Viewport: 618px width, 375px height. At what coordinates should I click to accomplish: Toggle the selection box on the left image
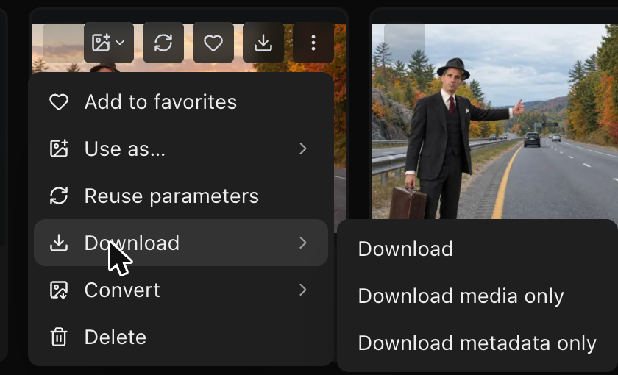click(63, 43)
